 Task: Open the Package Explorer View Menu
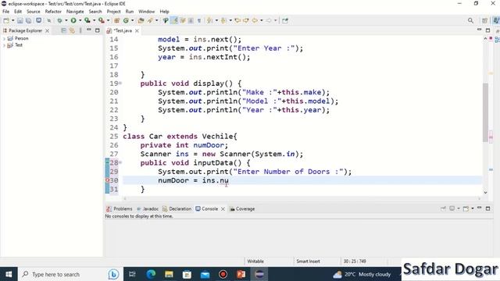(80, 30)
